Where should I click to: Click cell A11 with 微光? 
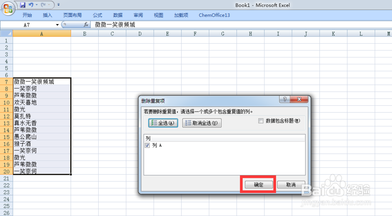(x=42, y=110)
